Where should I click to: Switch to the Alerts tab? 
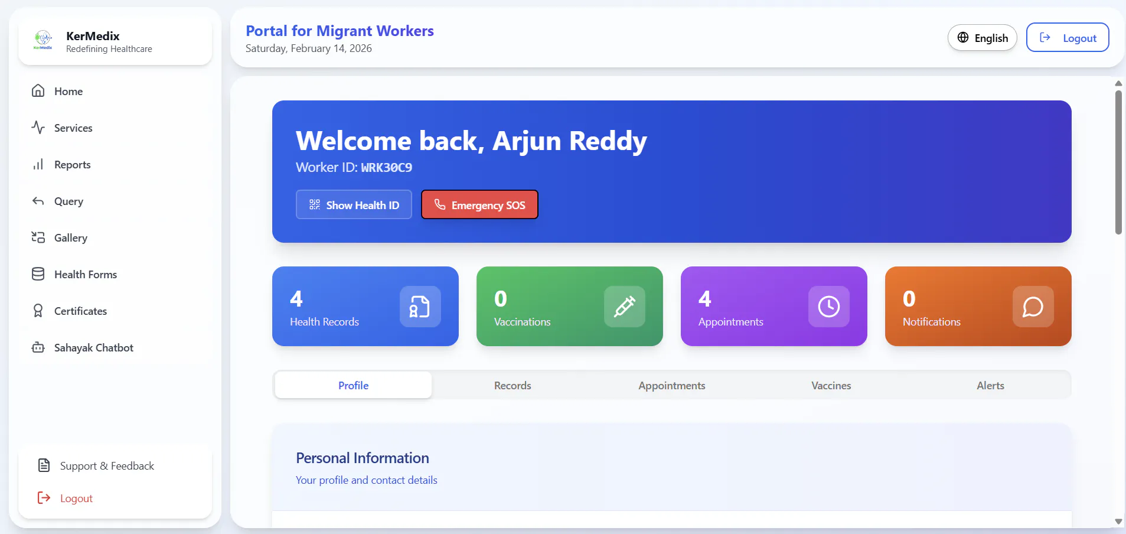[x=990, y=385]
